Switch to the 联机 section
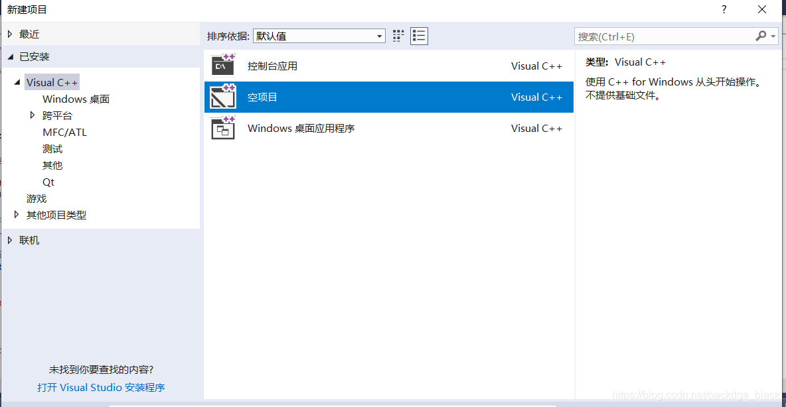786x407 pixels. [x=29, y=239]
